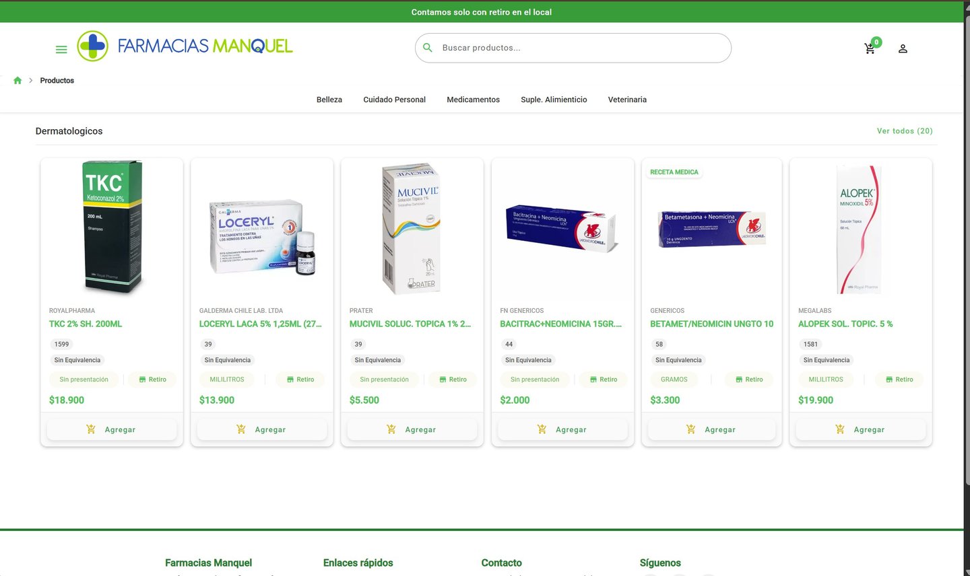Open LOCERYL LACA 5% product title
Screen dimensions: 970x576
coord(261,324)
